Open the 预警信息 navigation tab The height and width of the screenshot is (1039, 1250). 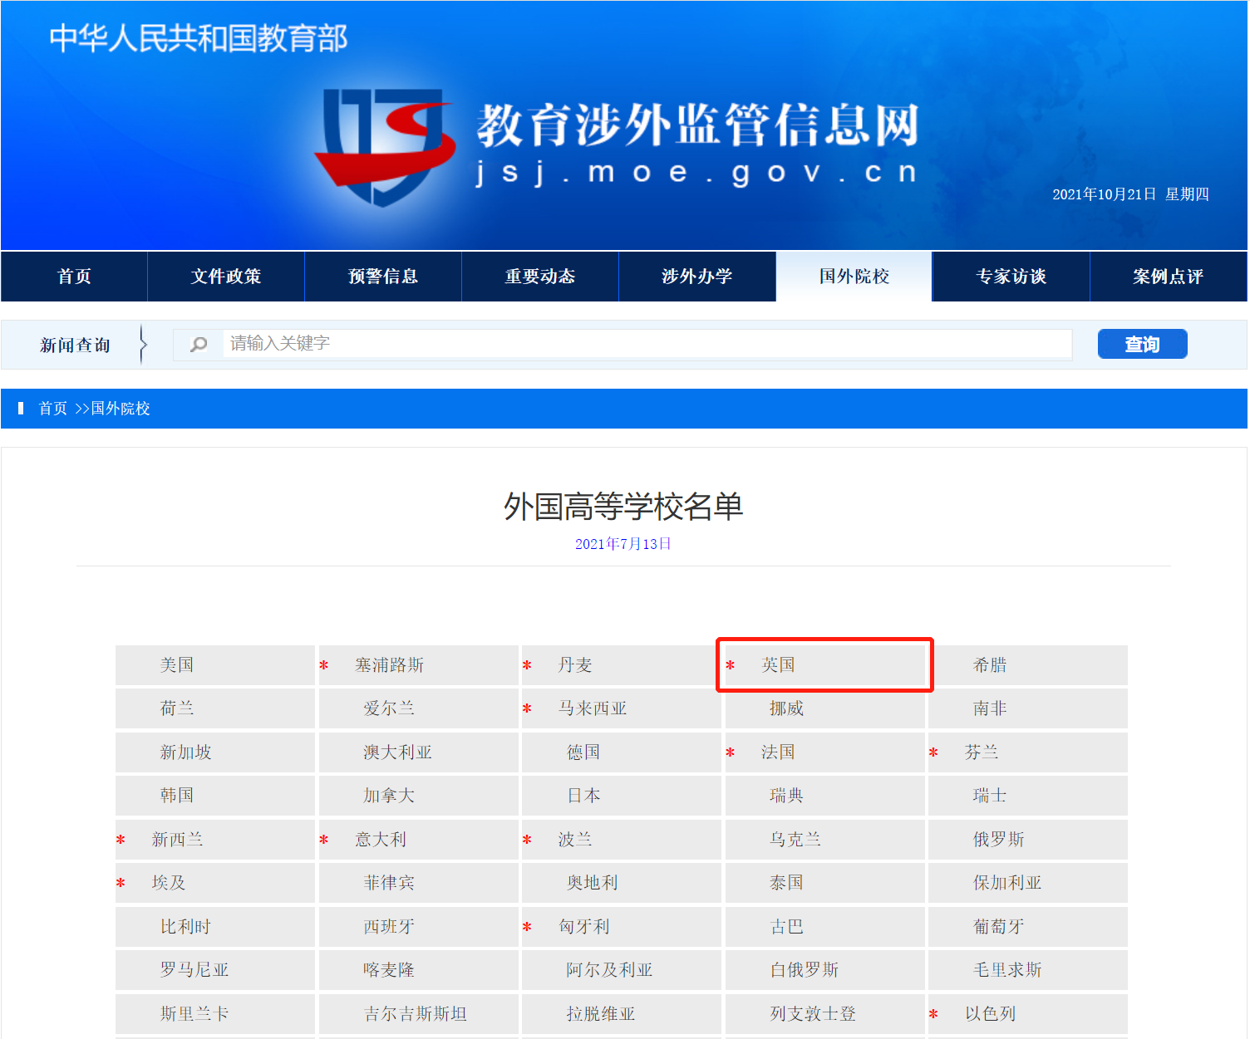(383, 277)
